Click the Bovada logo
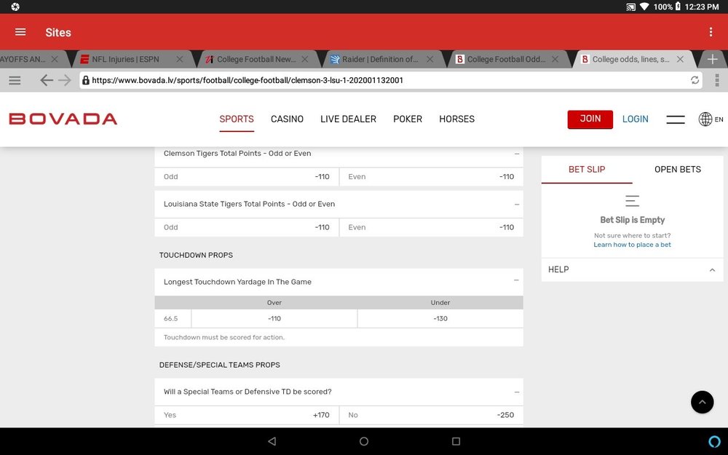The image size is (728, 455). pos(63,119)
